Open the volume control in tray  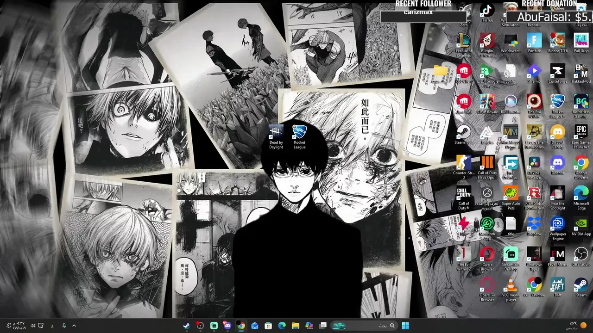[x=32, y=326]
